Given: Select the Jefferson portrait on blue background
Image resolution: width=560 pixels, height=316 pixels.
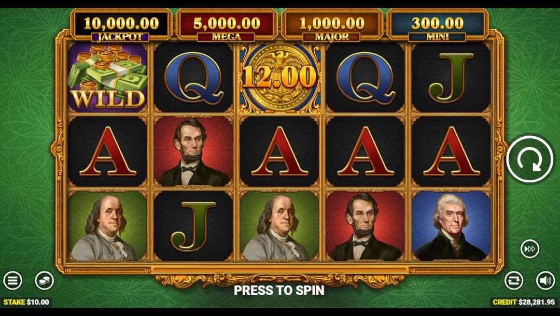Looking at the screenshot, I should pyautogui.click(x=451, y=226).
